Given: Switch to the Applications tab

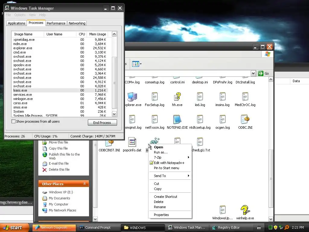Looking at the screenshot, I should pos(17,23).
